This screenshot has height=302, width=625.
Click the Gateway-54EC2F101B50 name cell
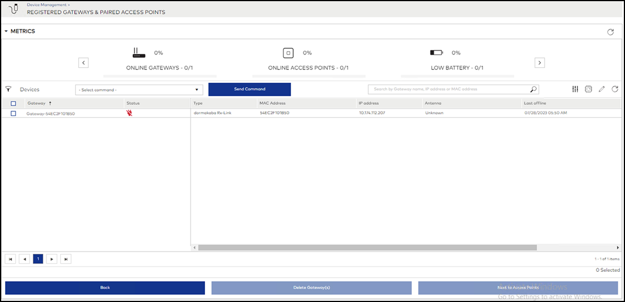[x=50, y=113]
